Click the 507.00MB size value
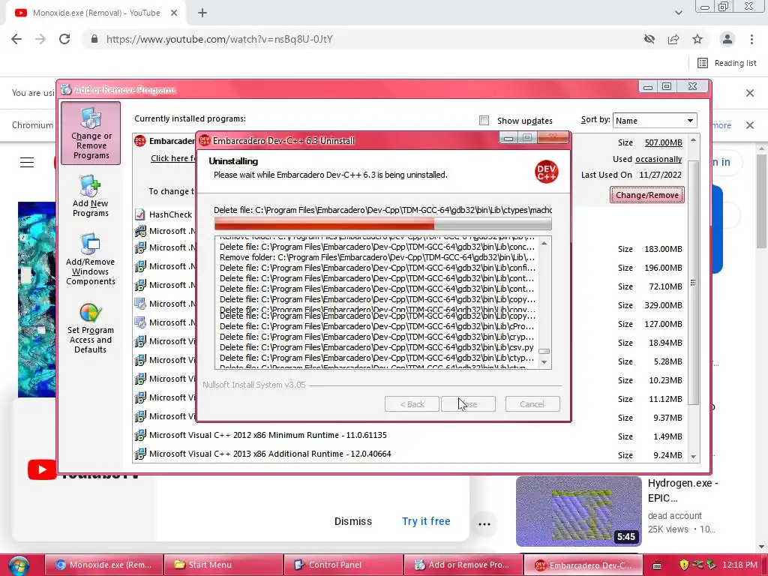The height and width of the screenshot is (576, 768). click(663, 142)
